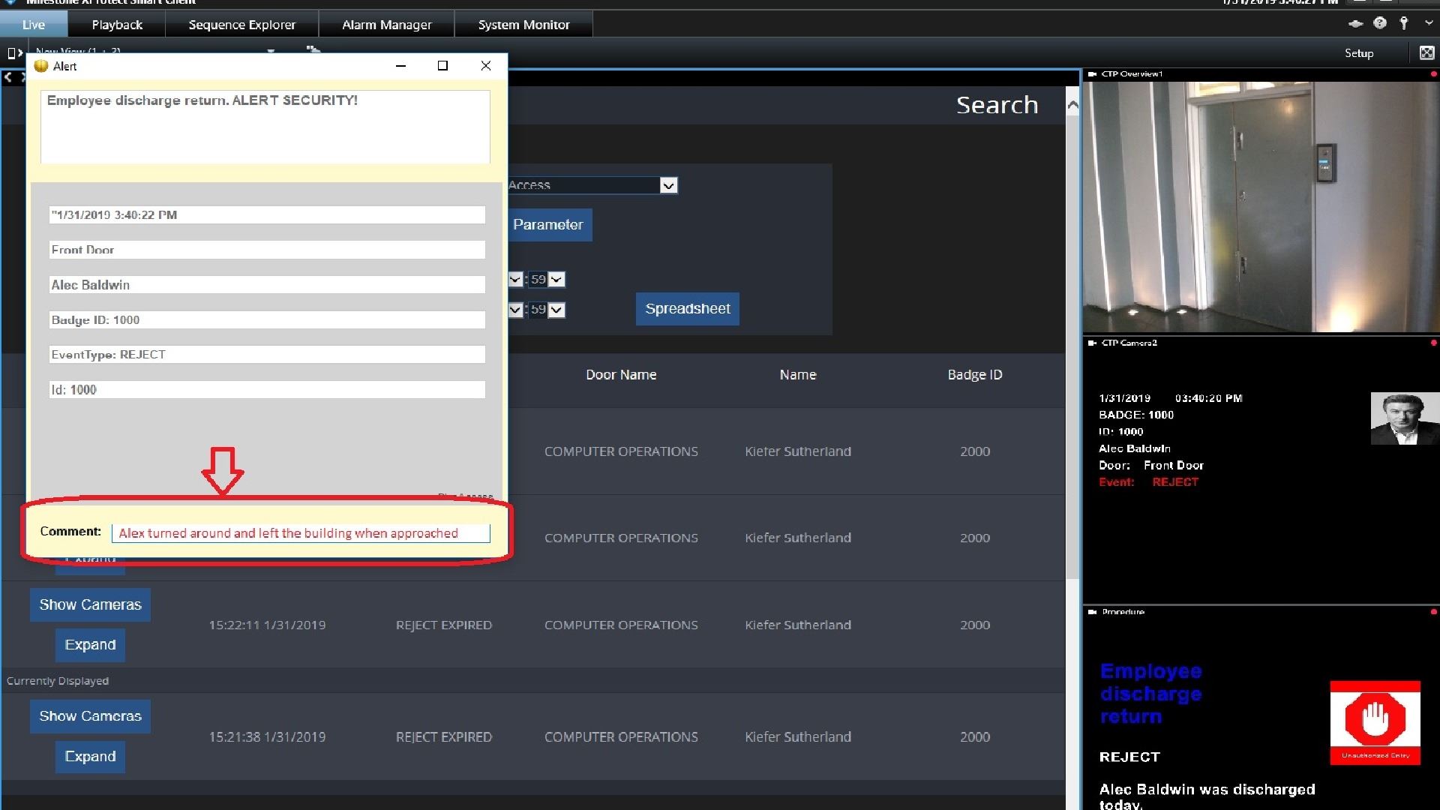Click the CTP Camera2 camera icon

tap(1092, 343)
